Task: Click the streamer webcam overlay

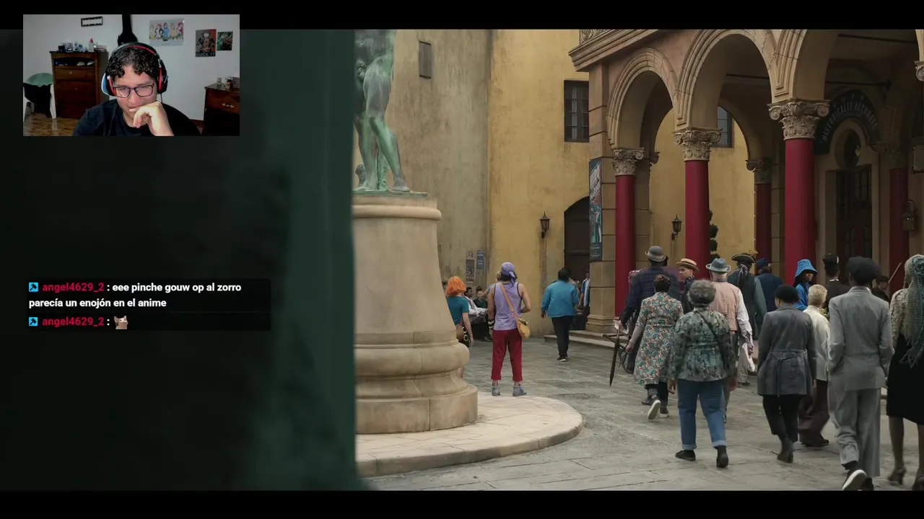Action: pyautogui.click(x=131, y=75)
